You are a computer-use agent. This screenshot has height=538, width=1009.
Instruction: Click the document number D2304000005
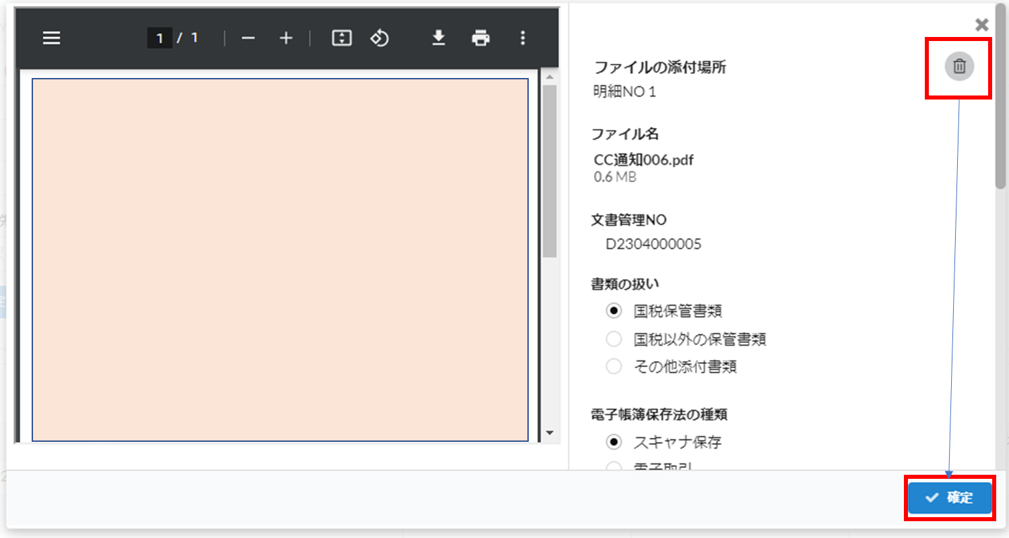coord(654,244)
